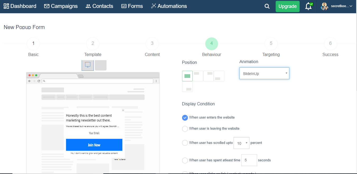Open the Automations menu

click(169, 6)
